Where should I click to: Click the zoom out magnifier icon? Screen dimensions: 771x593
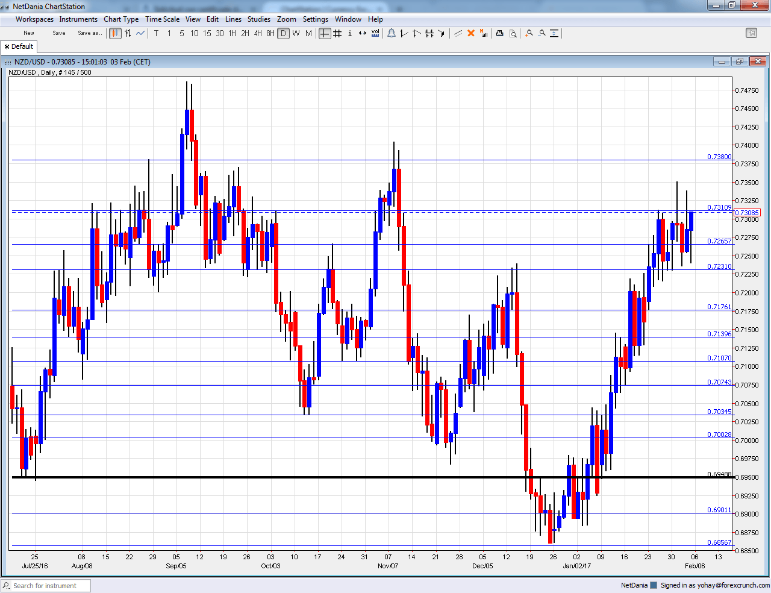tap(542, 33)
